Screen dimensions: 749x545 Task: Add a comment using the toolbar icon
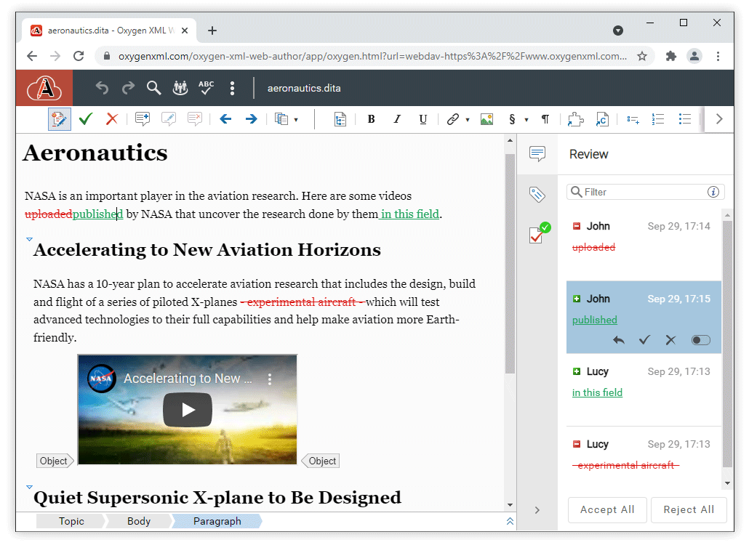(x=143, y=119)
